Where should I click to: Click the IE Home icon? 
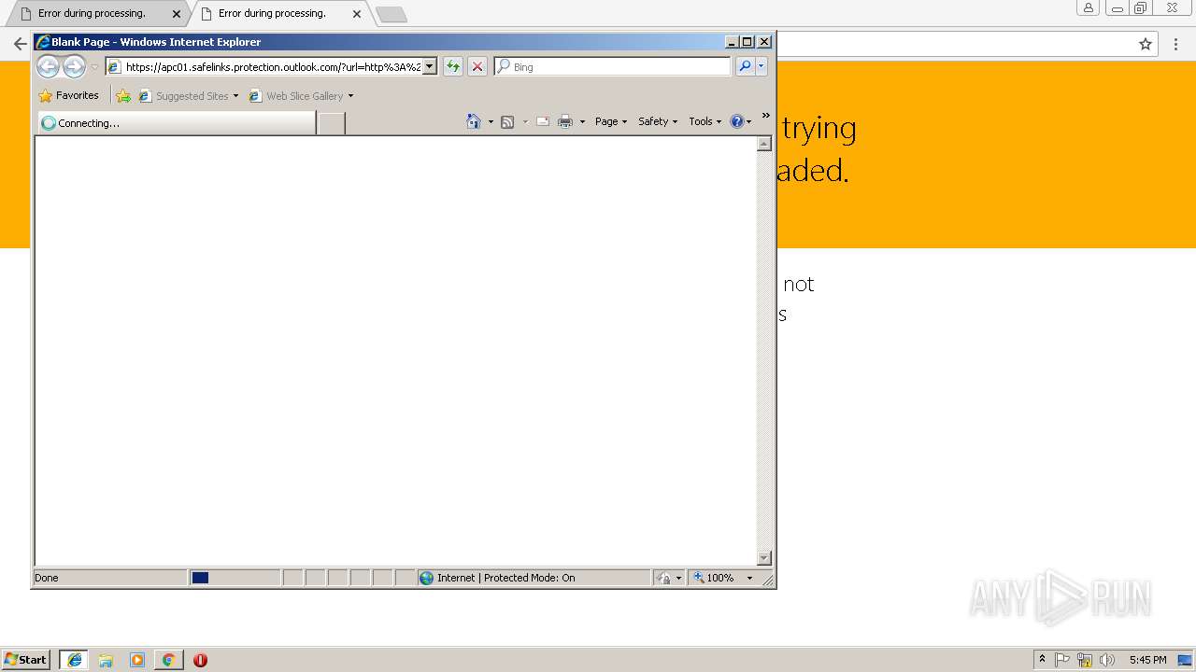tap(474, 121)
